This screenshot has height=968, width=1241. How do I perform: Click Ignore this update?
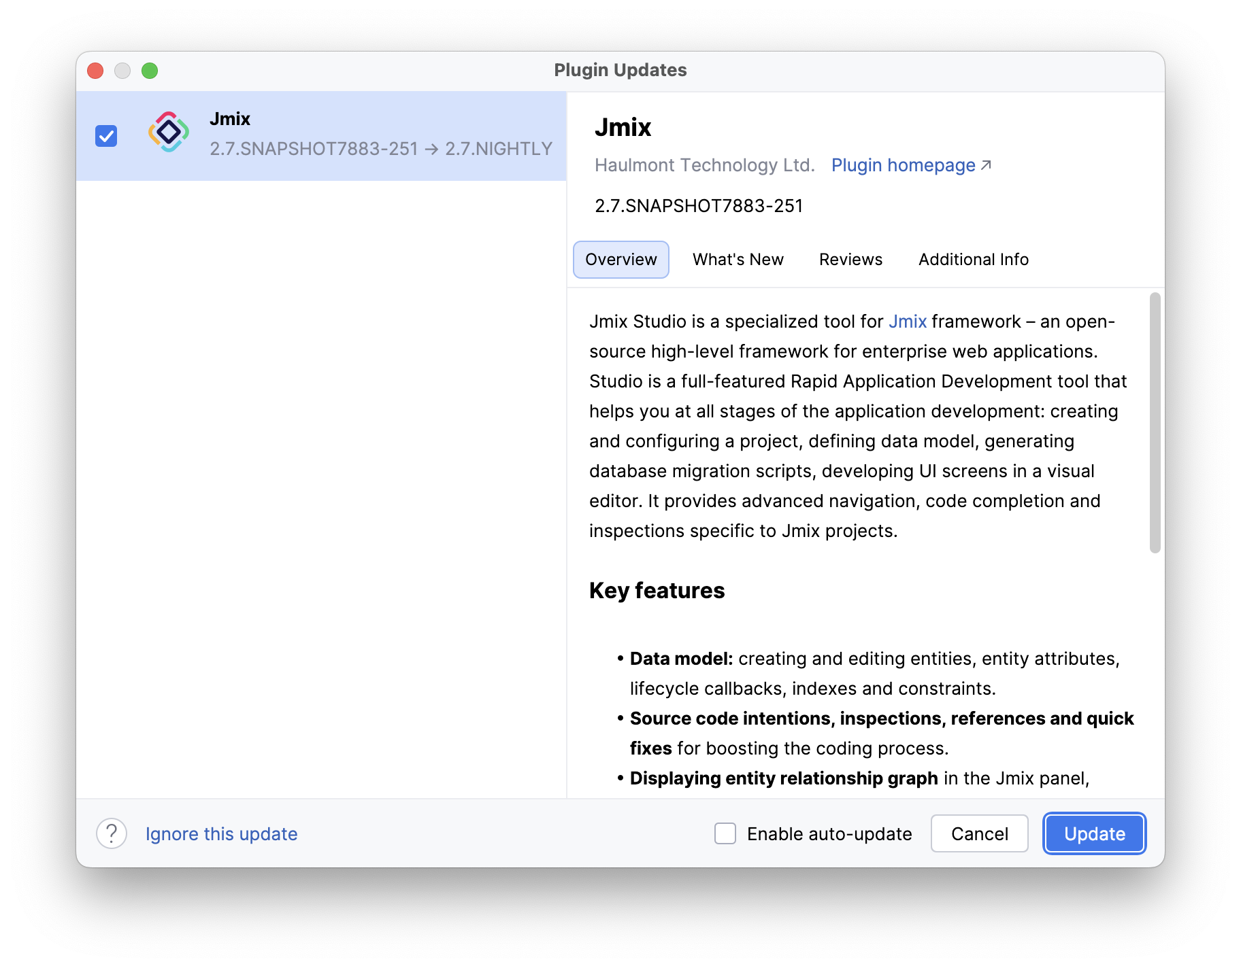click(221, 834)
